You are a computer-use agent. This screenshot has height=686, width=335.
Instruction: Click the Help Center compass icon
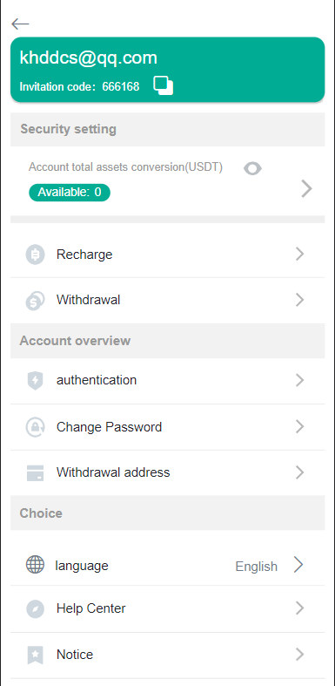(36, 608)
